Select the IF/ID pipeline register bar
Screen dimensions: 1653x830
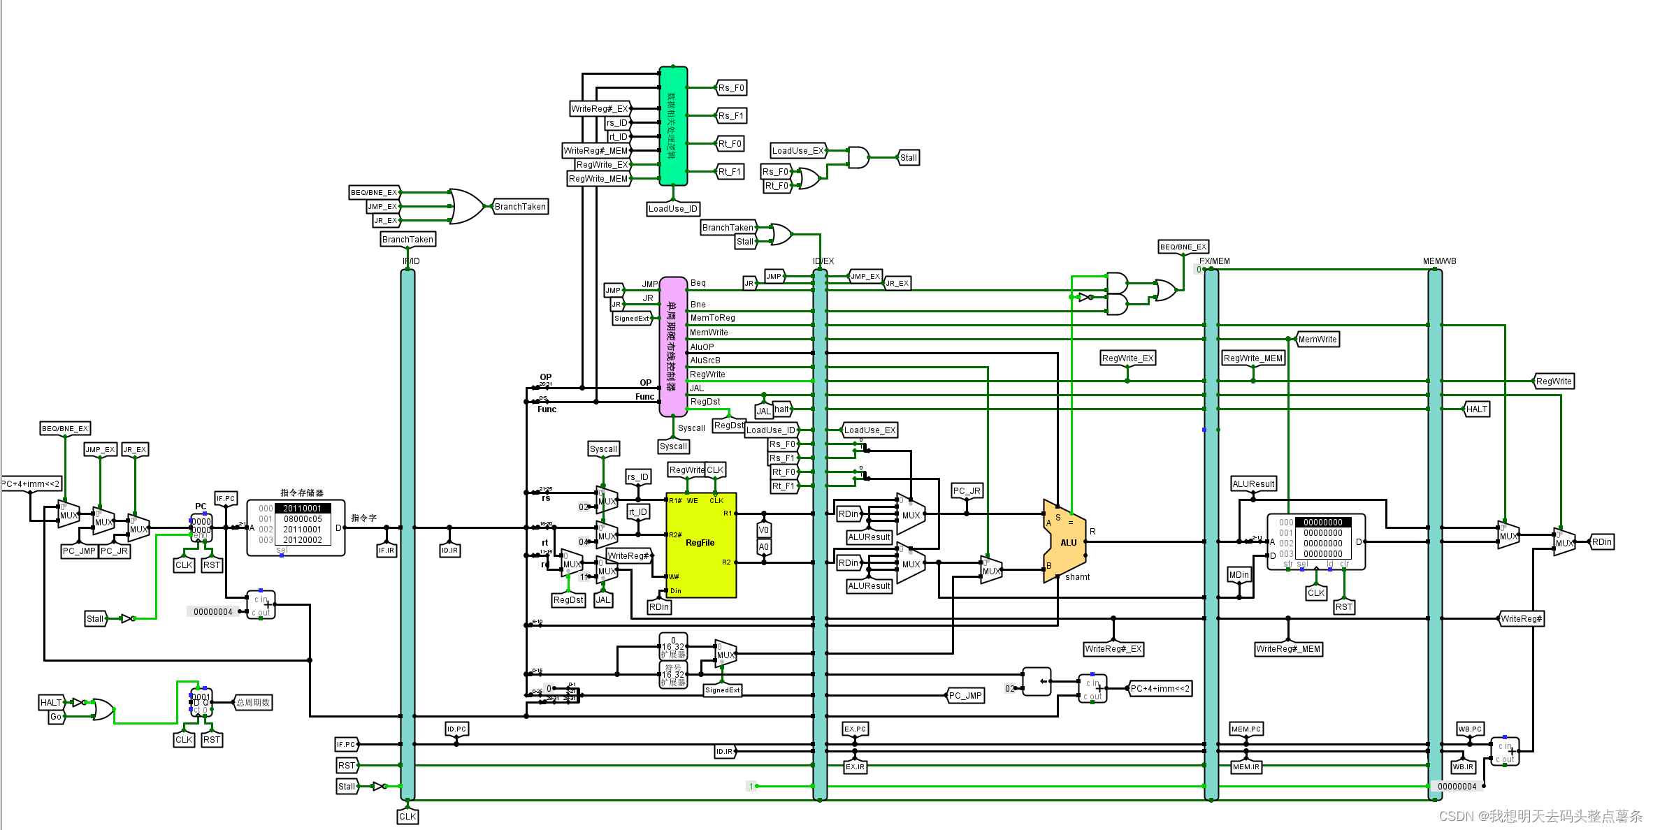pos(407,534)
